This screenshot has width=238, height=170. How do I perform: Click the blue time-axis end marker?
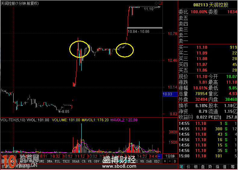(160, 156)
